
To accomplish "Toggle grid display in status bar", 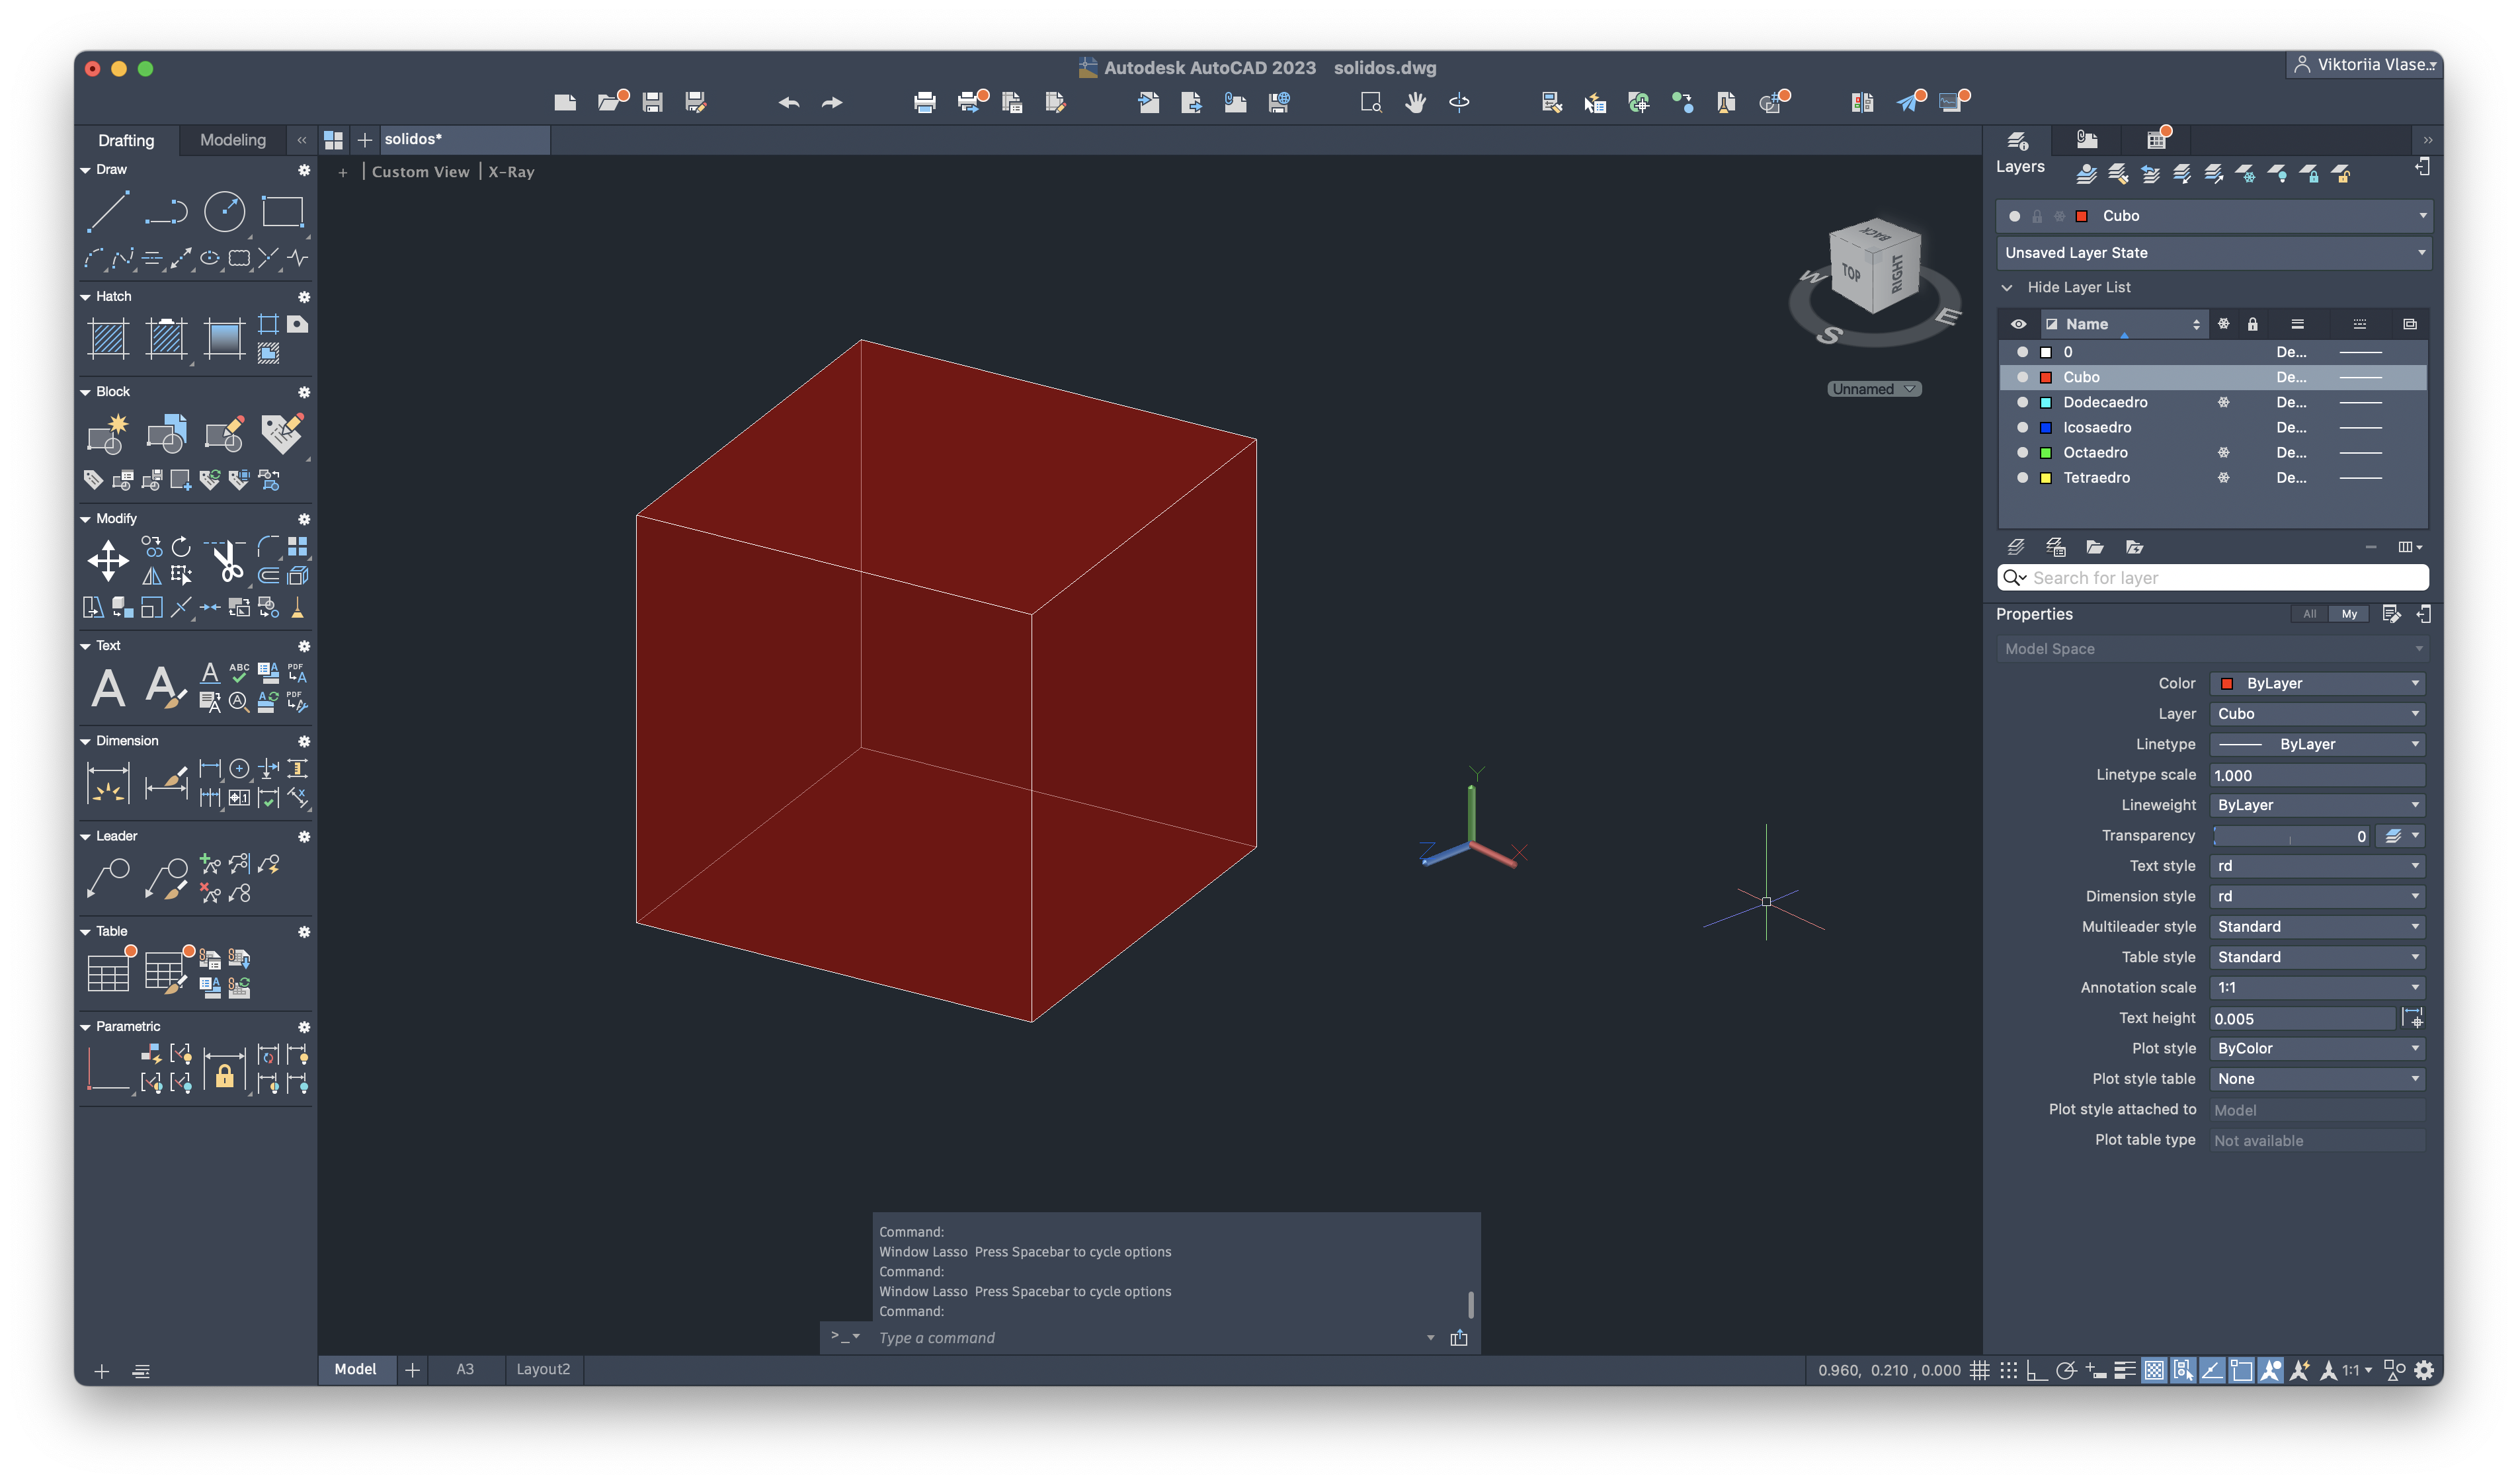I will coord(1979,1370).
